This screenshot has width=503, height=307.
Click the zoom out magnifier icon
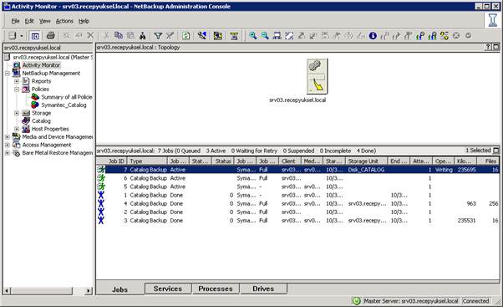pos(265,36)
